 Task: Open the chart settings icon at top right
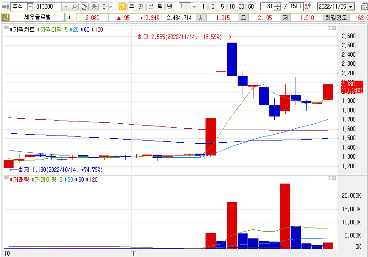364,7
